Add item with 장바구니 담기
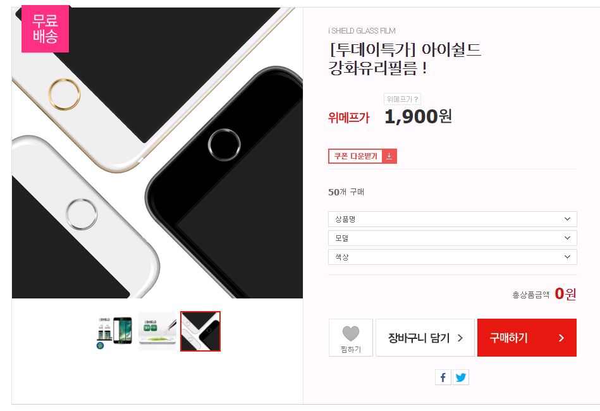The image size is (600, 411). click(x=425, y=338)
